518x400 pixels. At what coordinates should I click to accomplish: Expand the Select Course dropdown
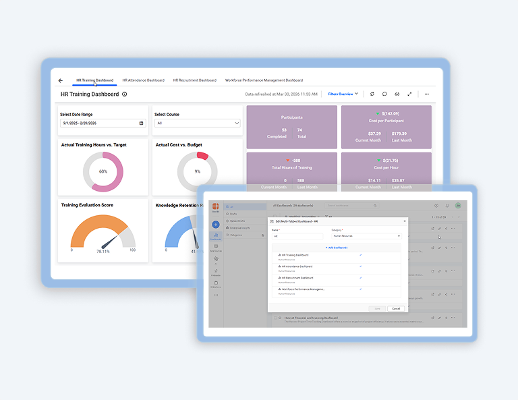[x=197, y=123]
